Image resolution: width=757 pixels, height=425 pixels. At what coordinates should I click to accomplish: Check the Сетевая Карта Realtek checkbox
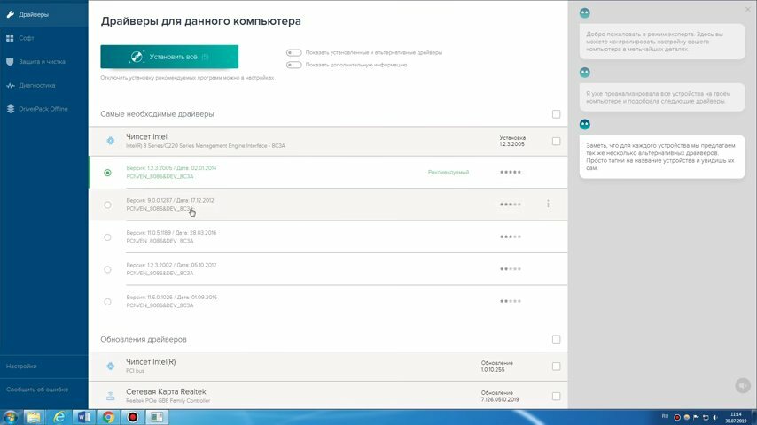click(x=556, y=397)
